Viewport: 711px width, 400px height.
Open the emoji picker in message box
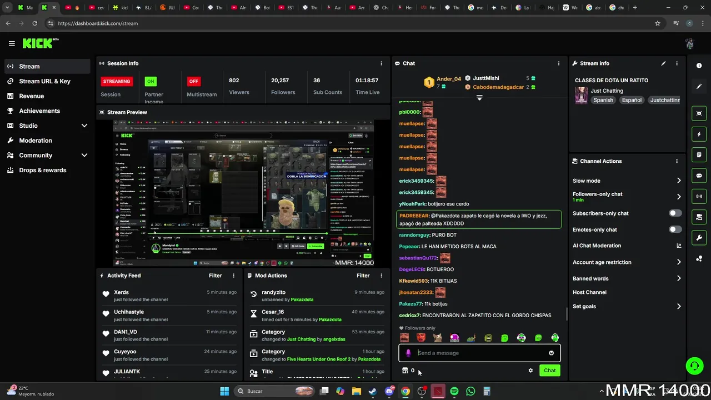point(551,353)
